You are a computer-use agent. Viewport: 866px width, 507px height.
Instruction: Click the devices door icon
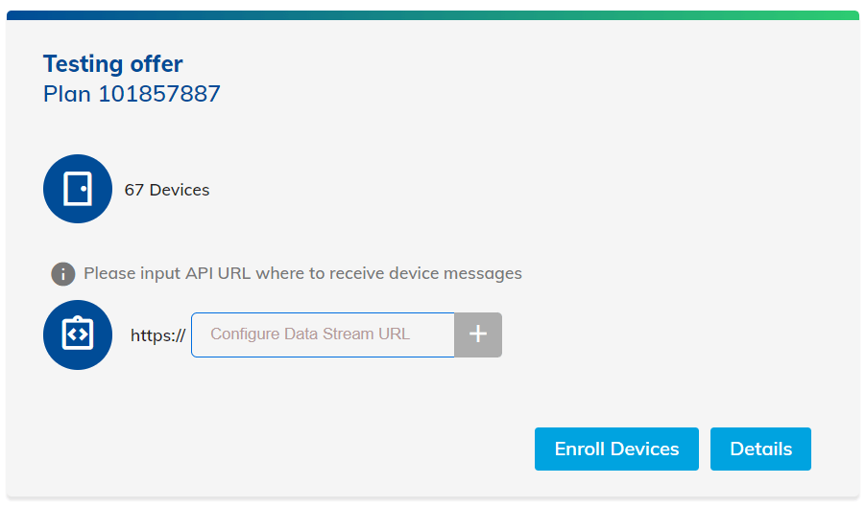pos(78,189)
